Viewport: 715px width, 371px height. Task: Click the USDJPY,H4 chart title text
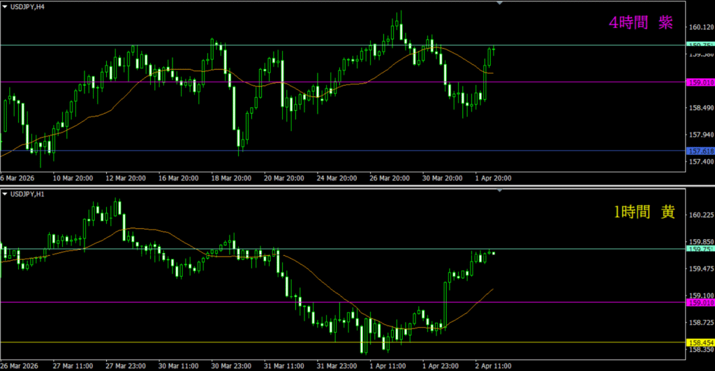pyautogui.click(x=29, y=6)
